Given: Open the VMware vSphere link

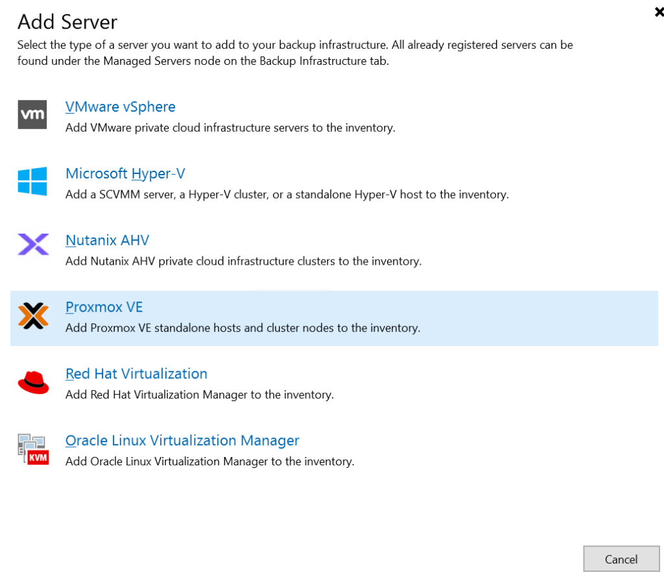Looking at the screenshot, I should click(120, 107).
